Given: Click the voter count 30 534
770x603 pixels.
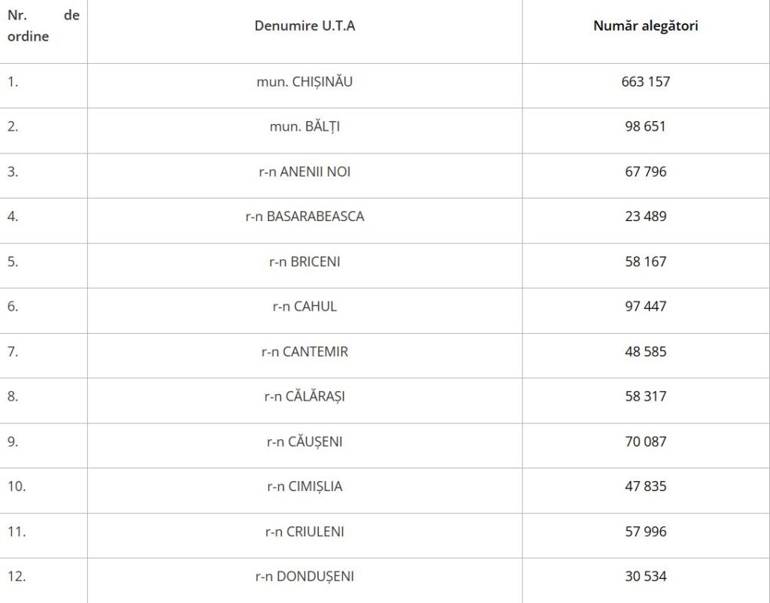Looking at the screenshot, I should (645, 576).
